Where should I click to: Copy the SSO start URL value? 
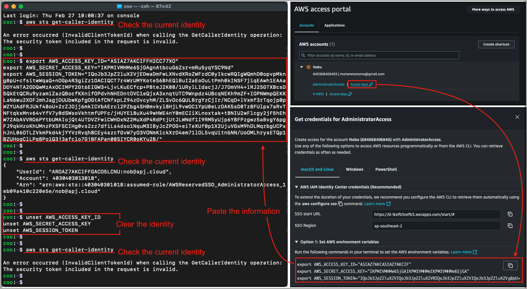pos(510,214)
